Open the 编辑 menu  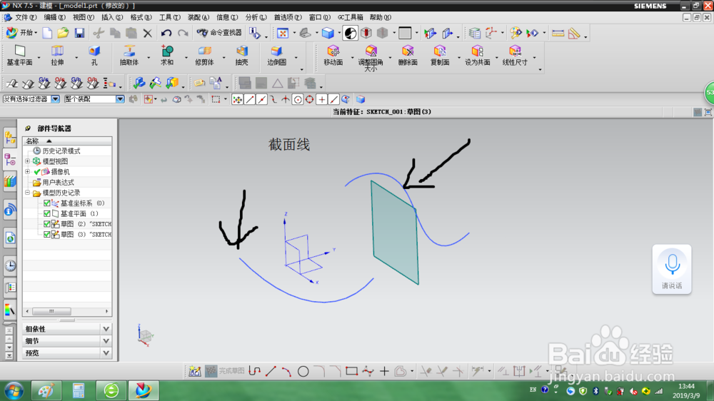54,17
